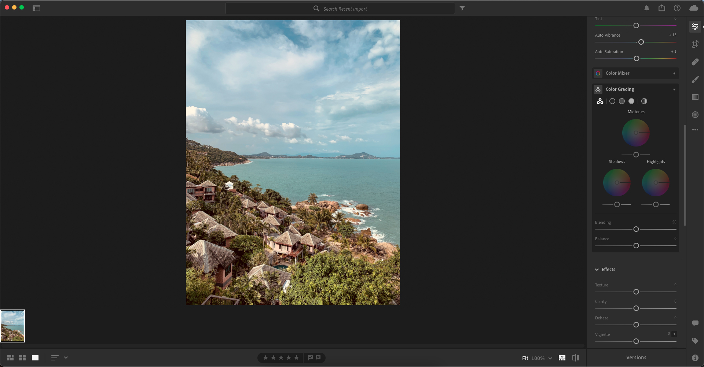The image size is (704, 367).
Task: Select the Healing Brush tool
Action: coord(695,62)
